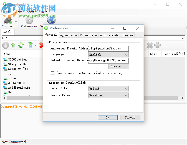Click the stop hand icon in local toolbar
The height and width of the screenshot is (145, 187).
click(6, 45)
